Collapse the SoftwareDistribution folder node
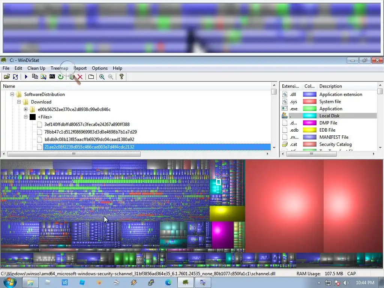 [x=12, y=94]
